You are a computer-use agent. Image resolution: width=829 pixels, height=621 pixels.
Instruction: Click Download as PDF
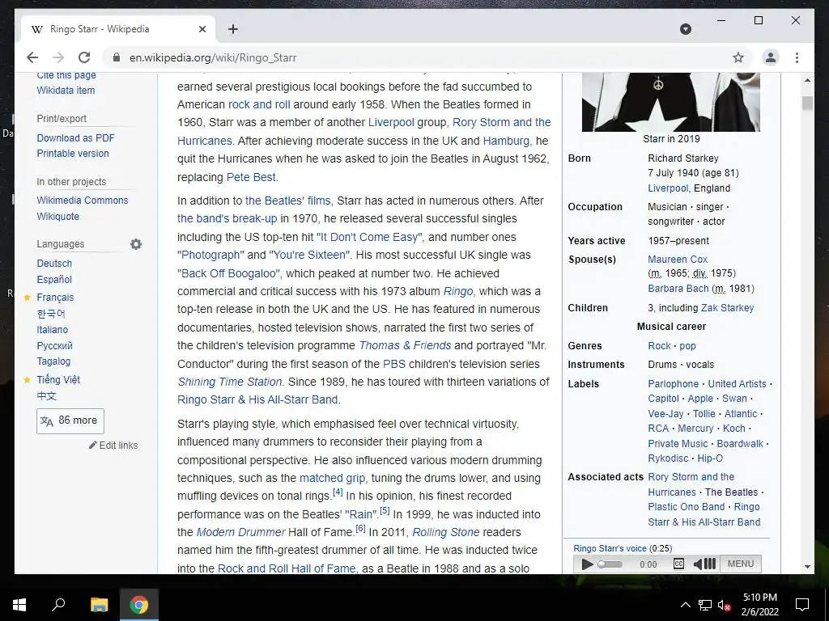point(75,137)
